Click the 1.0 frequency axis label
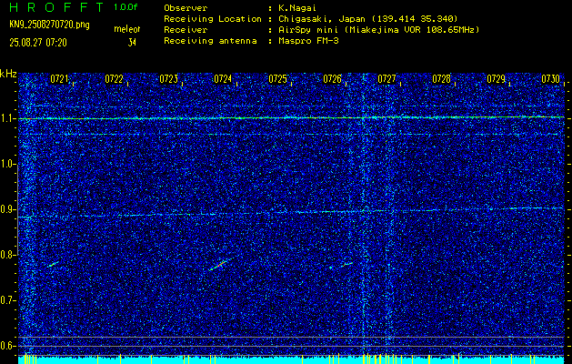The width and height of the screenshot is (572, 364). point(7,164)
